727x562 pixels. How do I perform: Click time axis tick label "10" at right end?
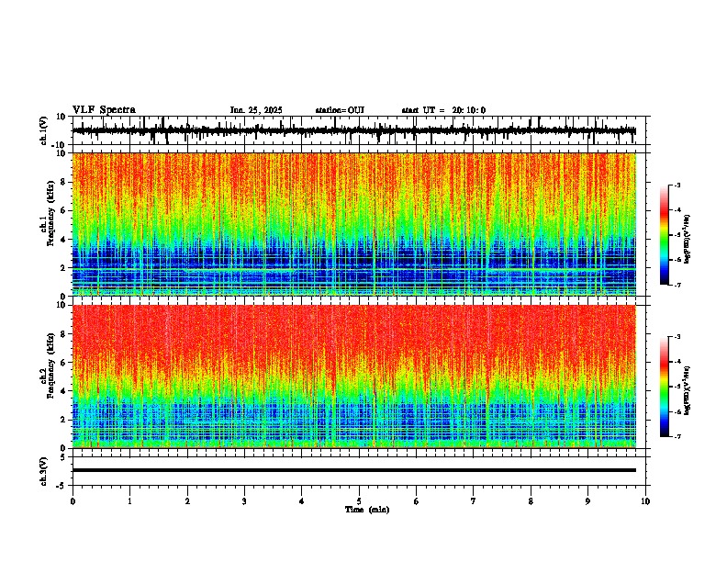pyautogui.click(x=645, y=501)
